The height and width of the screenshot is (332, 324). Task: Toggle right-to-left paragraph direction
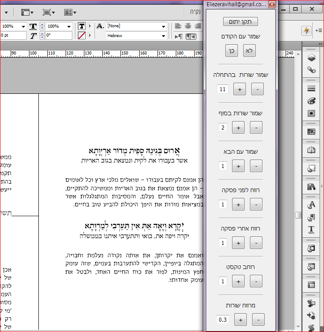click(x=191, y=37)
